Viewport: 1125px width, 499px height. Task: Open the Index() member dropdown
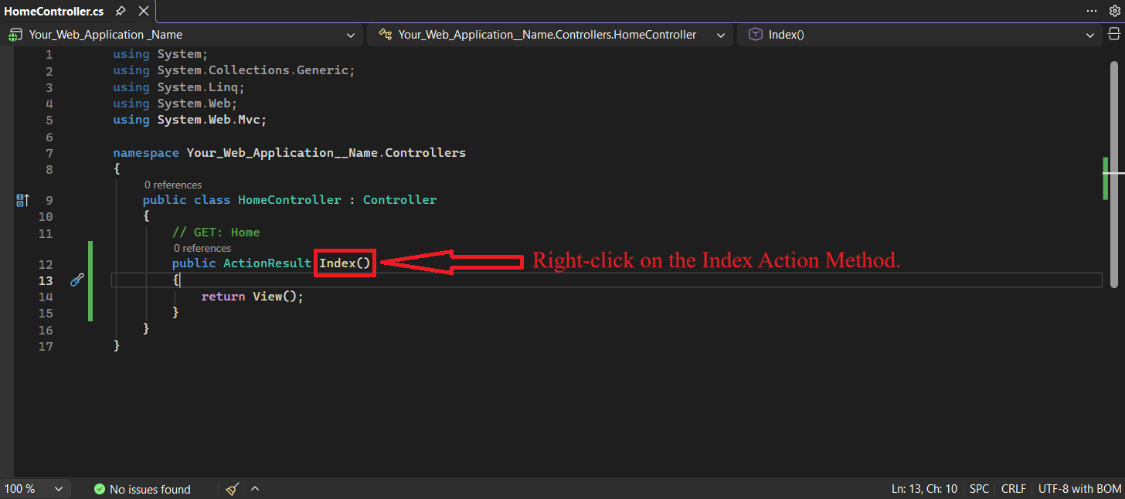1090,35
